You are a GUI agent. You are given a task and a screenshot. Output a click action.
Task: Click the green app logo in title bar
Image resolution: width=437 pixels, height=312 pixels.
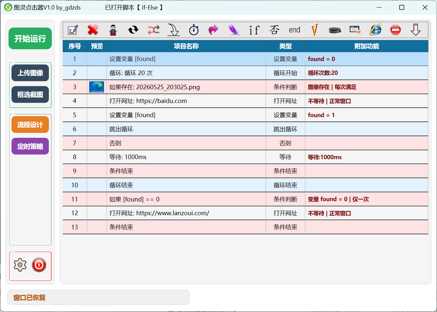(8, 7)
